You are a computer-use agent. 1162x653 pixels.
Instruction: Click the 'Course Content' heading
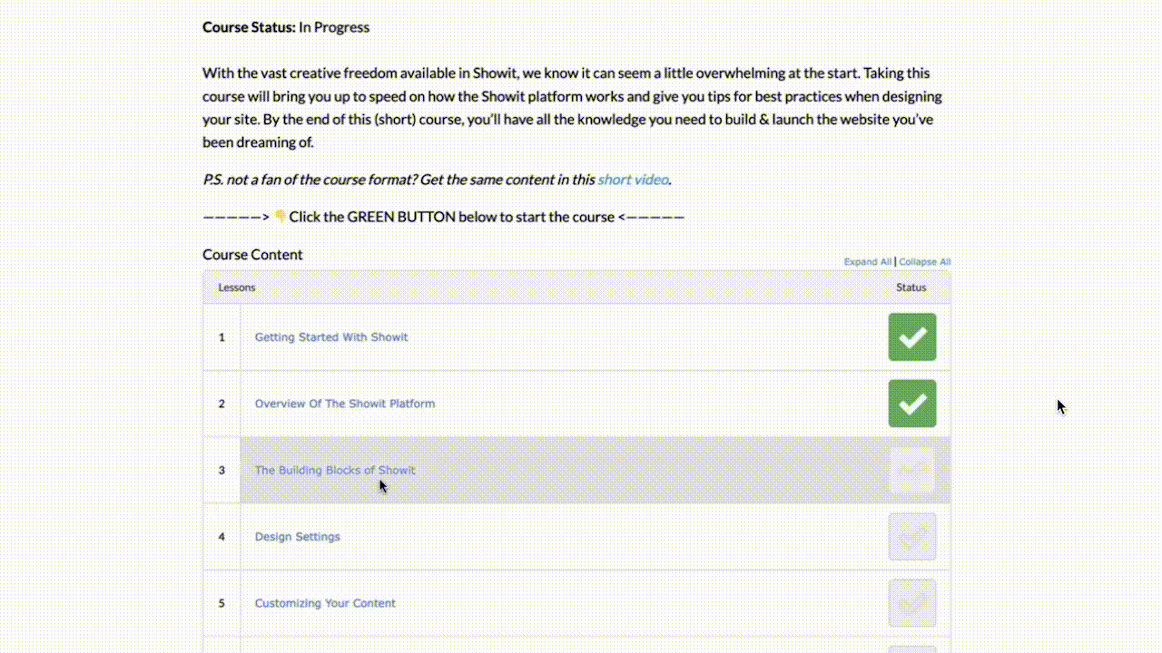(x=252, y=255)
